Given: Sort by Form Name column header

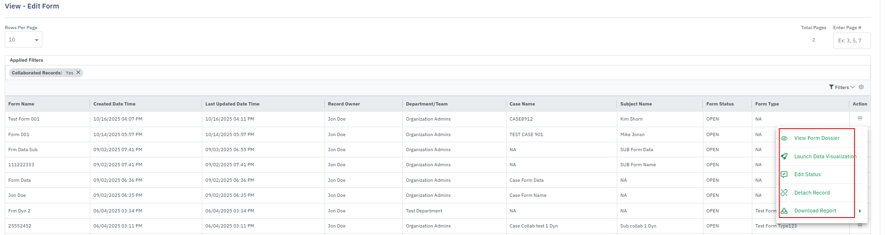Looking at the screenshot, I should click(21, 104).
